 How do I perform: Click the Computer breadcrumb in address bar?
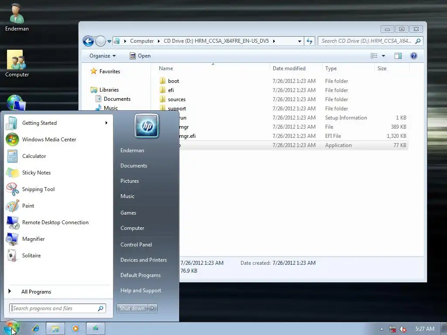point(142,41)
